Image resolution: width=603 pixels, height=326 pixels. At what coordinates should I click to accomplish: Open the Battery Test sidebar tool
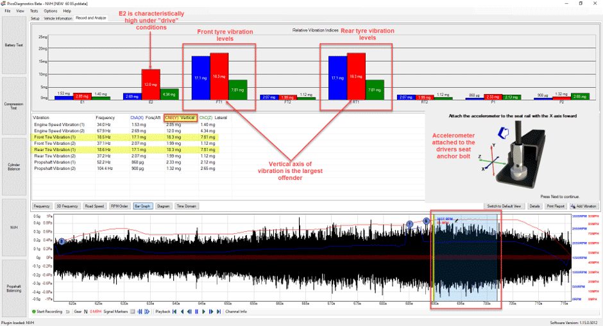point(14,45)
